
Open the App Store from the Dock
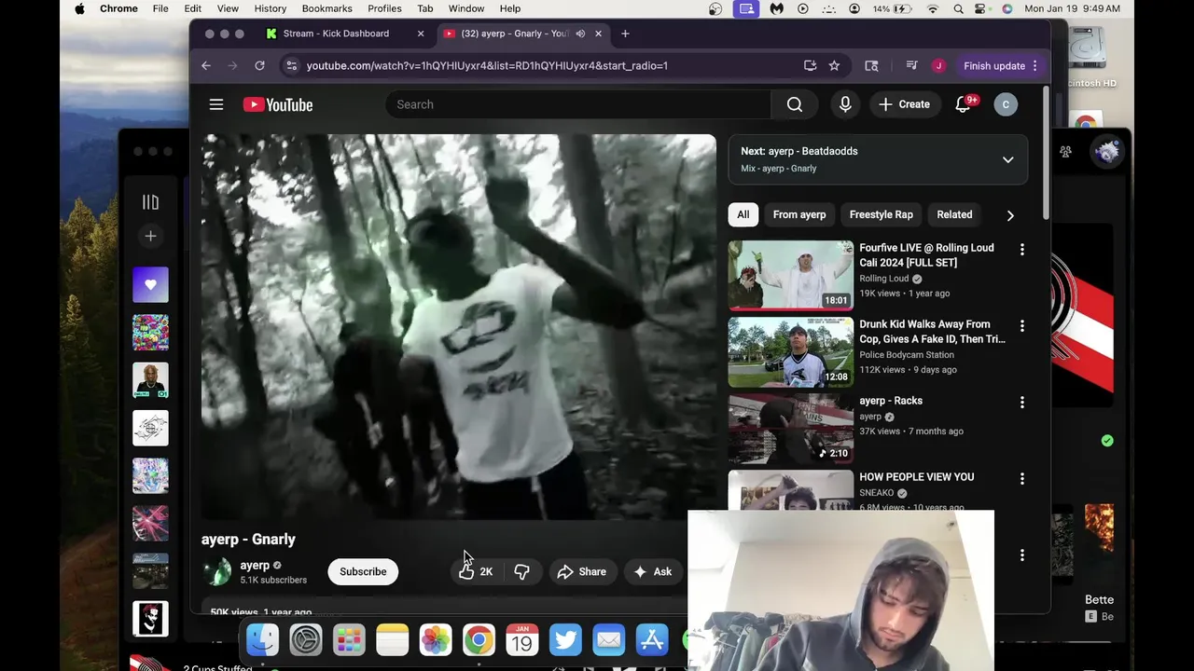click(x=652, y=640)
